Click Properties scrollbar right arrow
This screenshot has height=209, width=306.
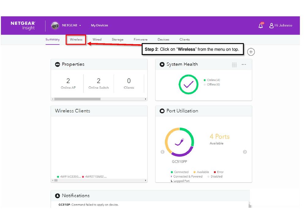145,99
